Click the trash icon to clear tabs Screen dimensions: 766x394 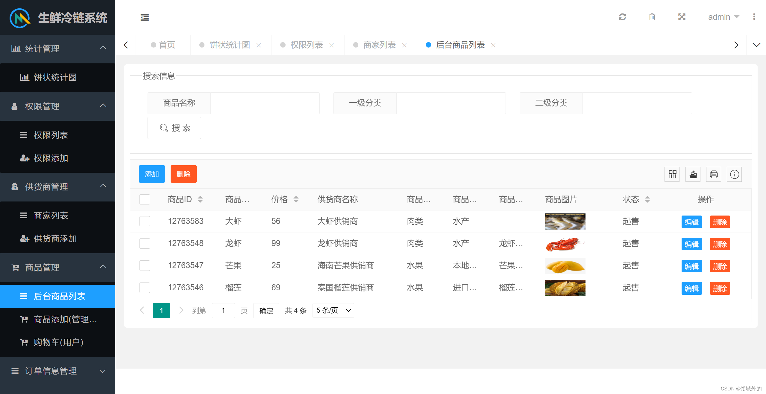(x=652, y=17)
